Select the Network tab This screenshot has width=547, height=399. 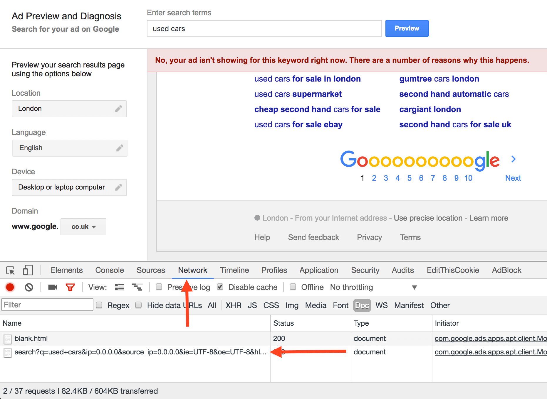[193, 270]
